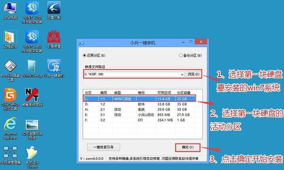This screenshot has height=170, width=284.
Task: Open DiskGenius分区工具 desktop icon
Action: point(10,99)
